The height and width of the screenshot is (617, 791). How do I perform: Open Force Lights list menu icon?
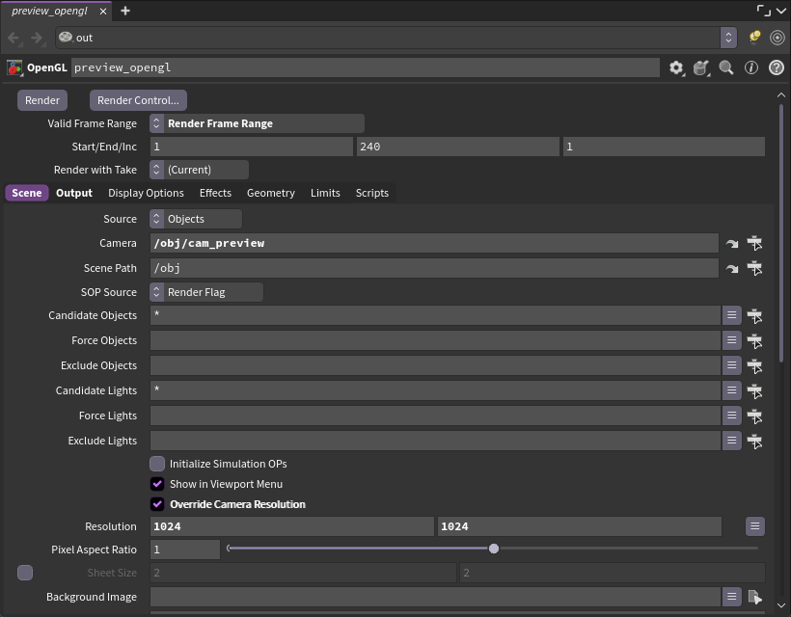pos(731,416)
